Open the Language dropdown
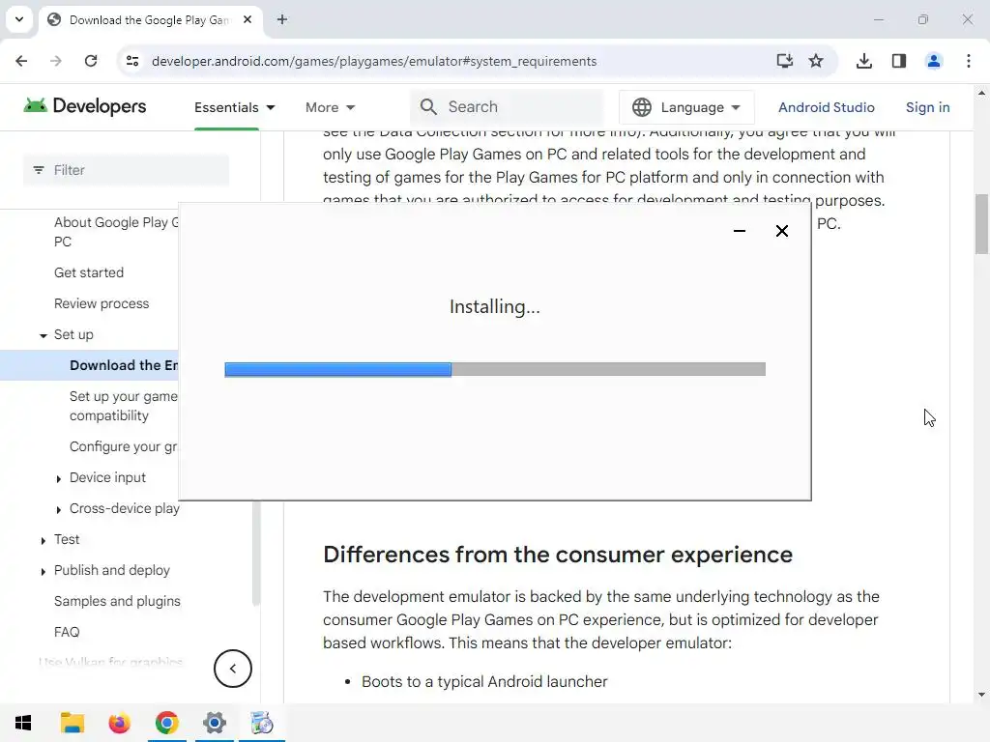Image resolution: width=990 pixels, height=742 pixels. coord(687,107)
